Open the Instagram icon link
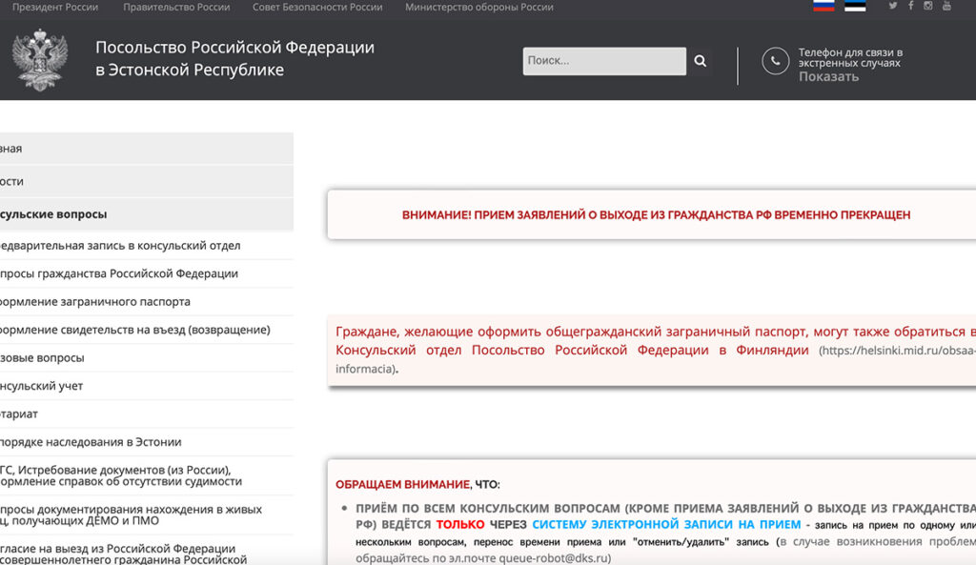 point(928,7)
